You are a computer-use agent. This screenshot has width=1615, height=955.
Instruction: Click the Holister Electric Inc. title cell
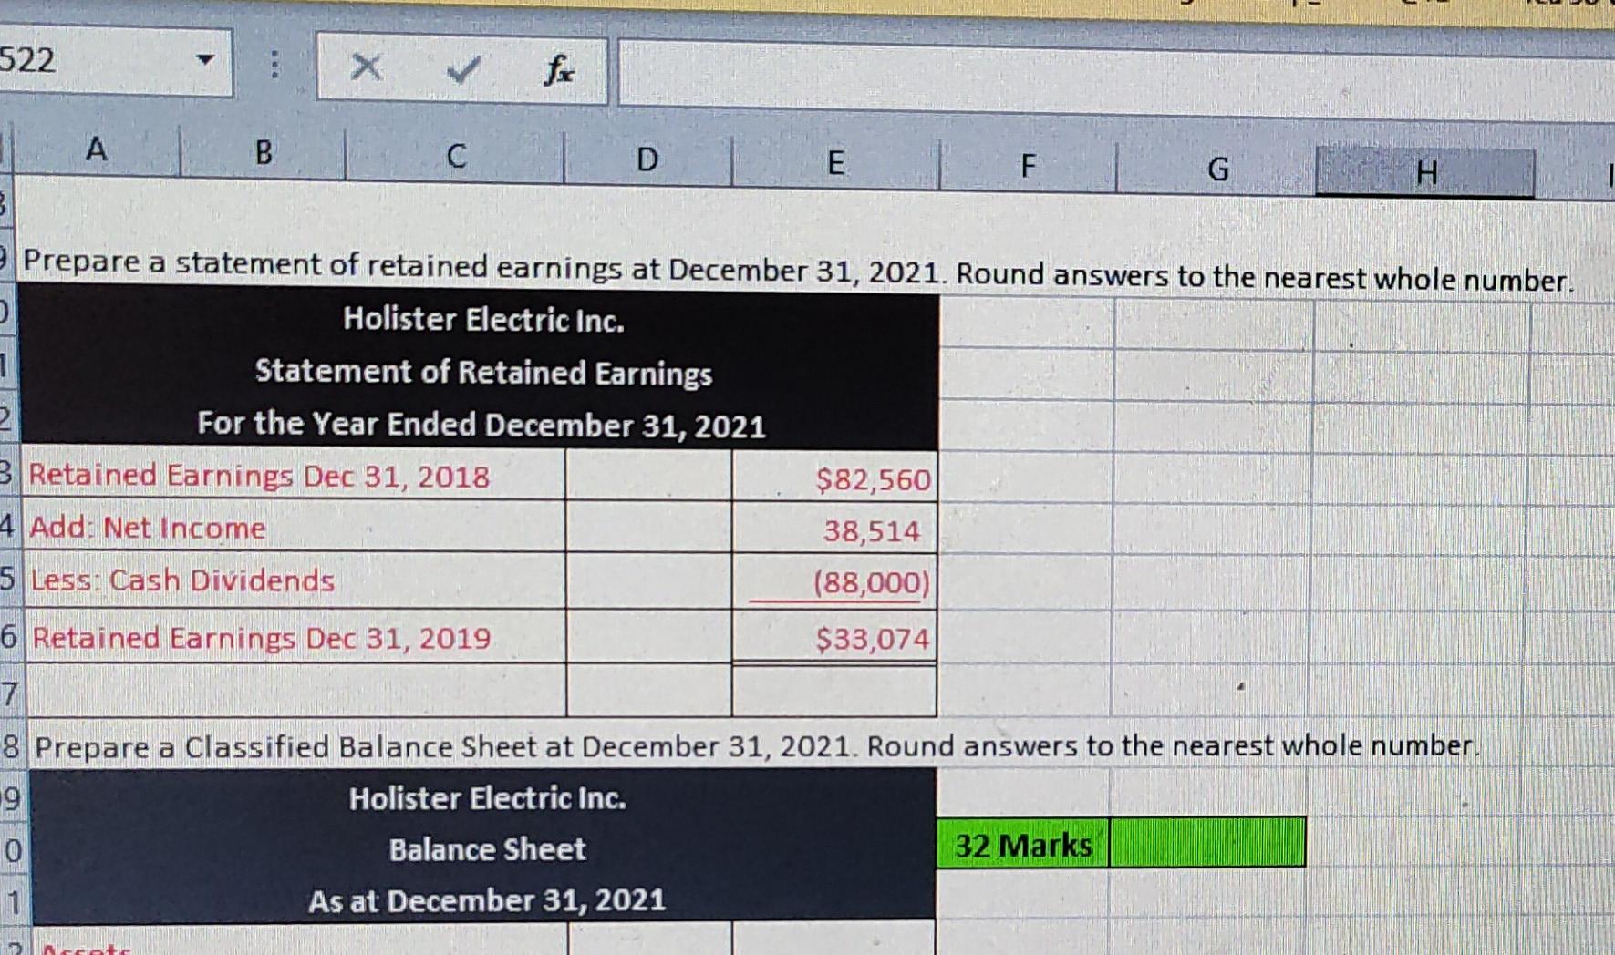coord(481,320)
